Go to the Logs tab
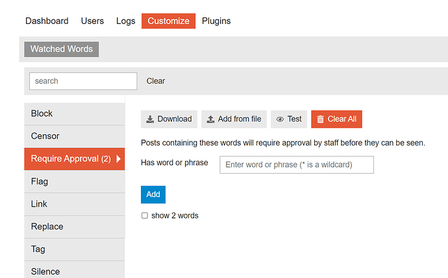Image resolution: width=448 pixels, height=278 pixels. (x=126, y=21)
